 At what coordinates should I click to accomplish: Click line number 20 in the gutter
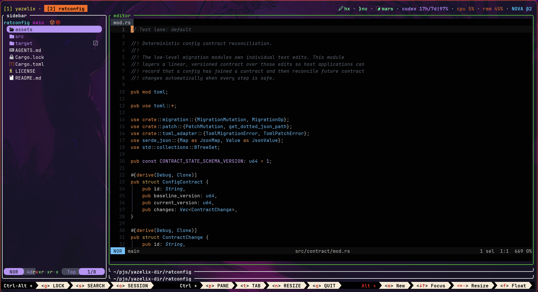122,161
